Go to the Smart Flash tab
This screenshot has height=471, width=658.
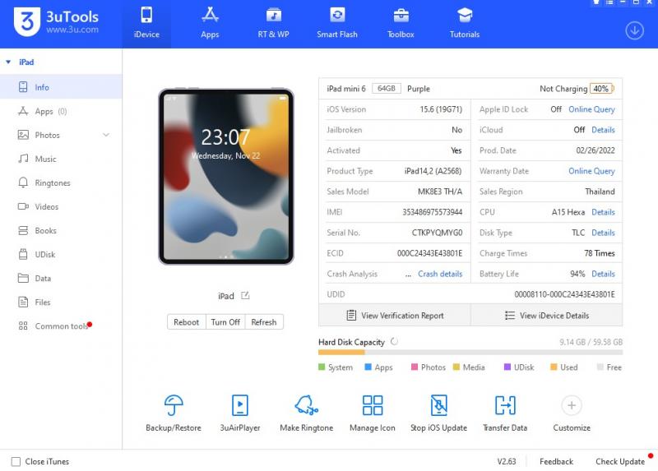click(x=337, y=24)
